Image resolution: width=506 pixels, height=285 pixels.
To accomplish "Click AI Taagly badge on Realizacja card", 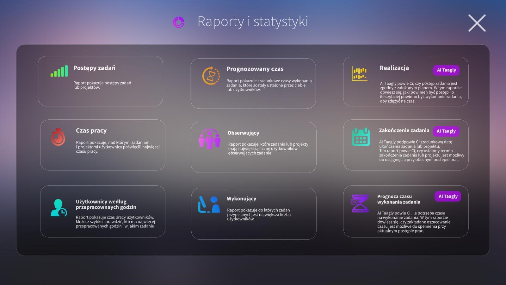I will (x=446, y=70).
